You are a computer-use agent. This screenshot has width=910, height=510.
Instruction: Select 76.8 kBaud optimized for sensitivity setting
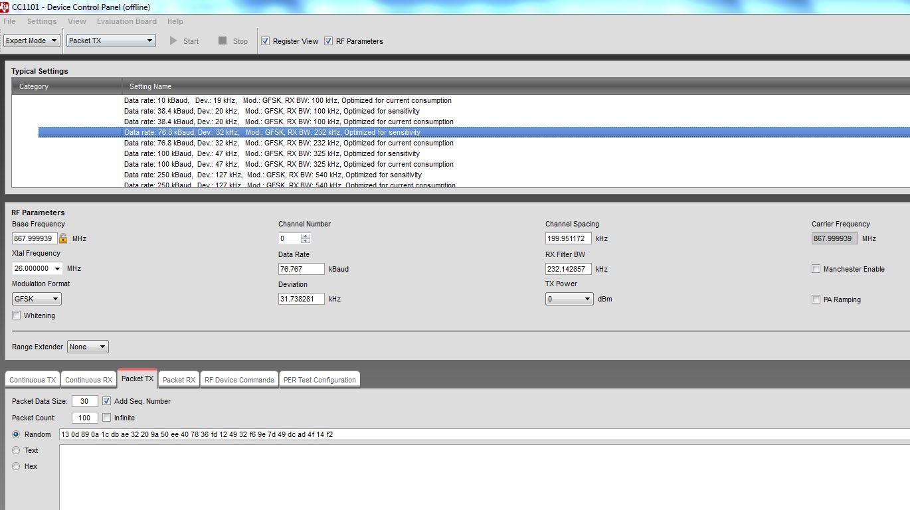point(474,132)
